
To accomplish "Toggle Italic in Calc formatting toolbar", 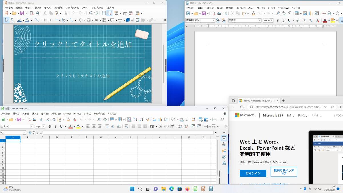I will pyautogui.click(x=55, y=126).
